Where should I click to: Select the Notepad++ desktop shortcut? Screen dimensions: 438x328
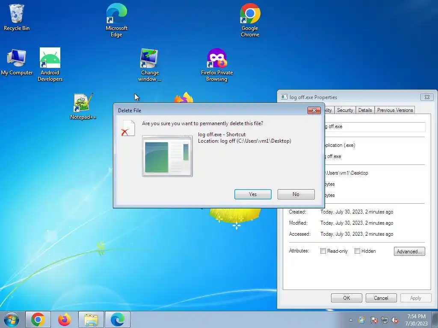(83, 106)
